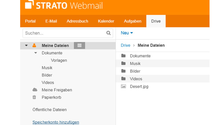
Task: Click the cloud icon next to Meine Freigaben
Action: coord(35,90)
